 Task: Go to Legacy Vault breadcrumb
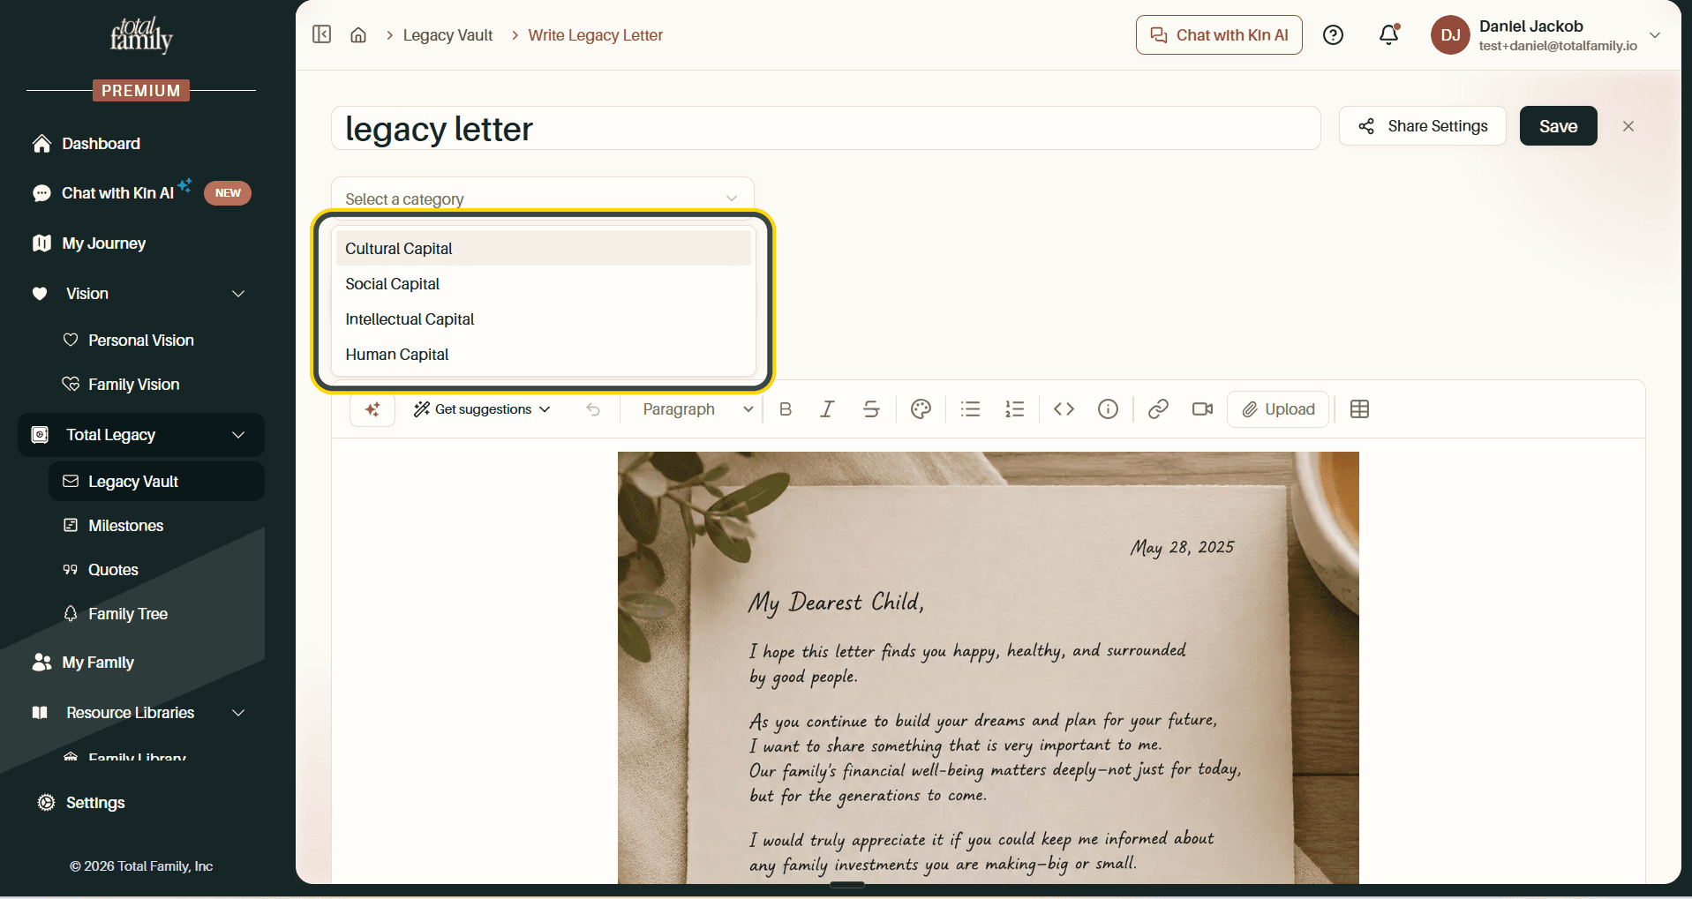click(x=447, y=35)
